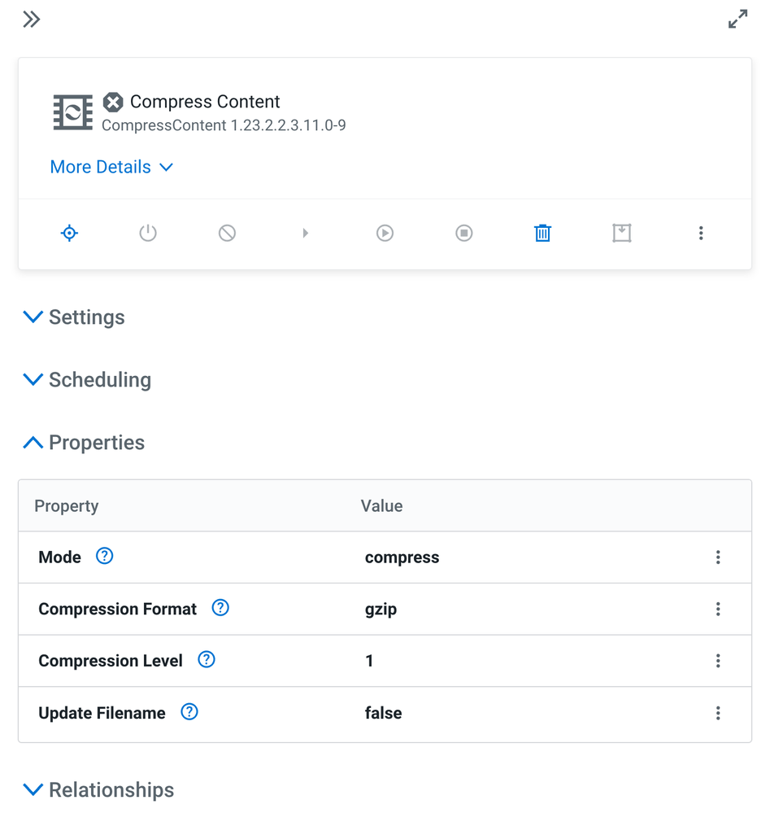Image resolution: width=770 pixels, height=813 pixels.
Task: Click the crosshair locate-on-canvas icon
Action: pos(70,234)
